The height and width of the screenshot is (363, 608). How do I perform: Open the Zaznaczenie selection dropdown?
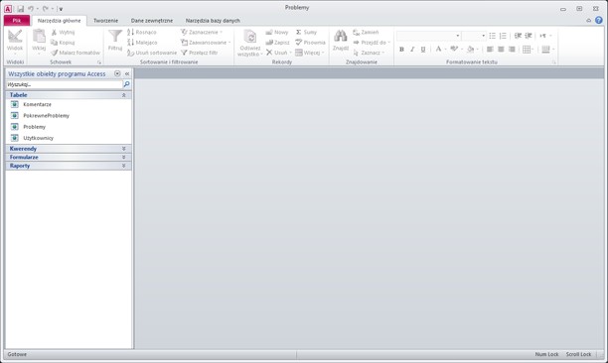click(x=202, y=32)
